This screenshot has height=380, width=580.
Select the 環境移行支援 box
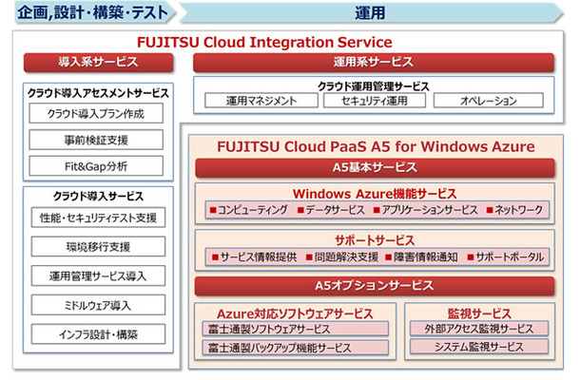point(98,247)
